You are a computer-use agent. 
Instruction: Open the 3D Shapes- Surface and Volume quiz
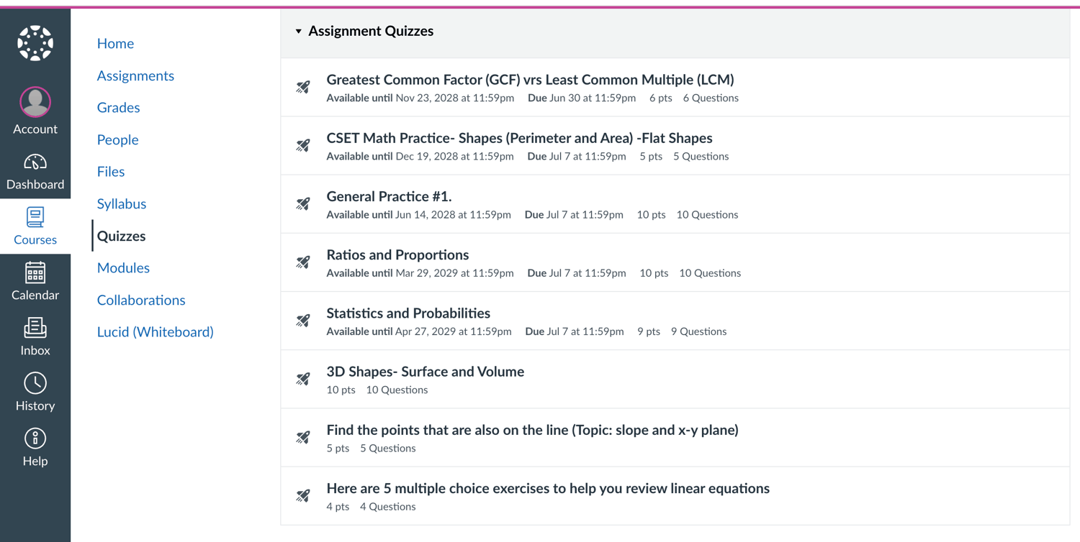425,371
